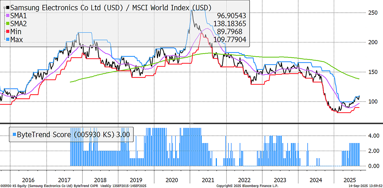383x188 pixels.
Task: Click the Min red legend swatch
Action: [8, 31]
